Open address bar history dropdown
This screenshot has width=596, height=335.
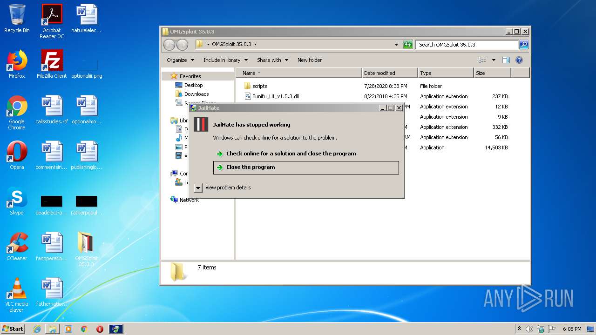pyautogui.click(x=396, y=45)
